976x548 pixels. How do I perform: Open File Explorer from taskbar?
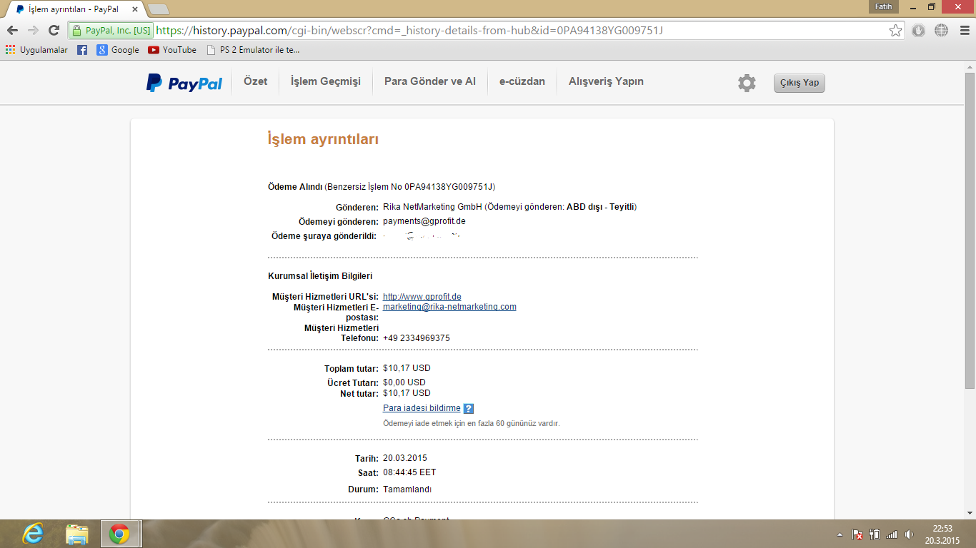pos(76,534)
